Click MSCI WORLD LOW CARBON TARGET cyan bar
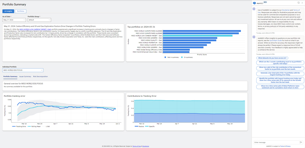This screenshot has height=148, width=305. (x=197, y=35)
